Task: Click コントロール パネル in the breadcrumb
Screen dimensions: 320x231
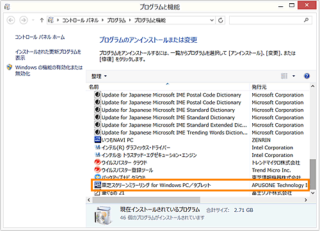Action: (x=80, y=20)
